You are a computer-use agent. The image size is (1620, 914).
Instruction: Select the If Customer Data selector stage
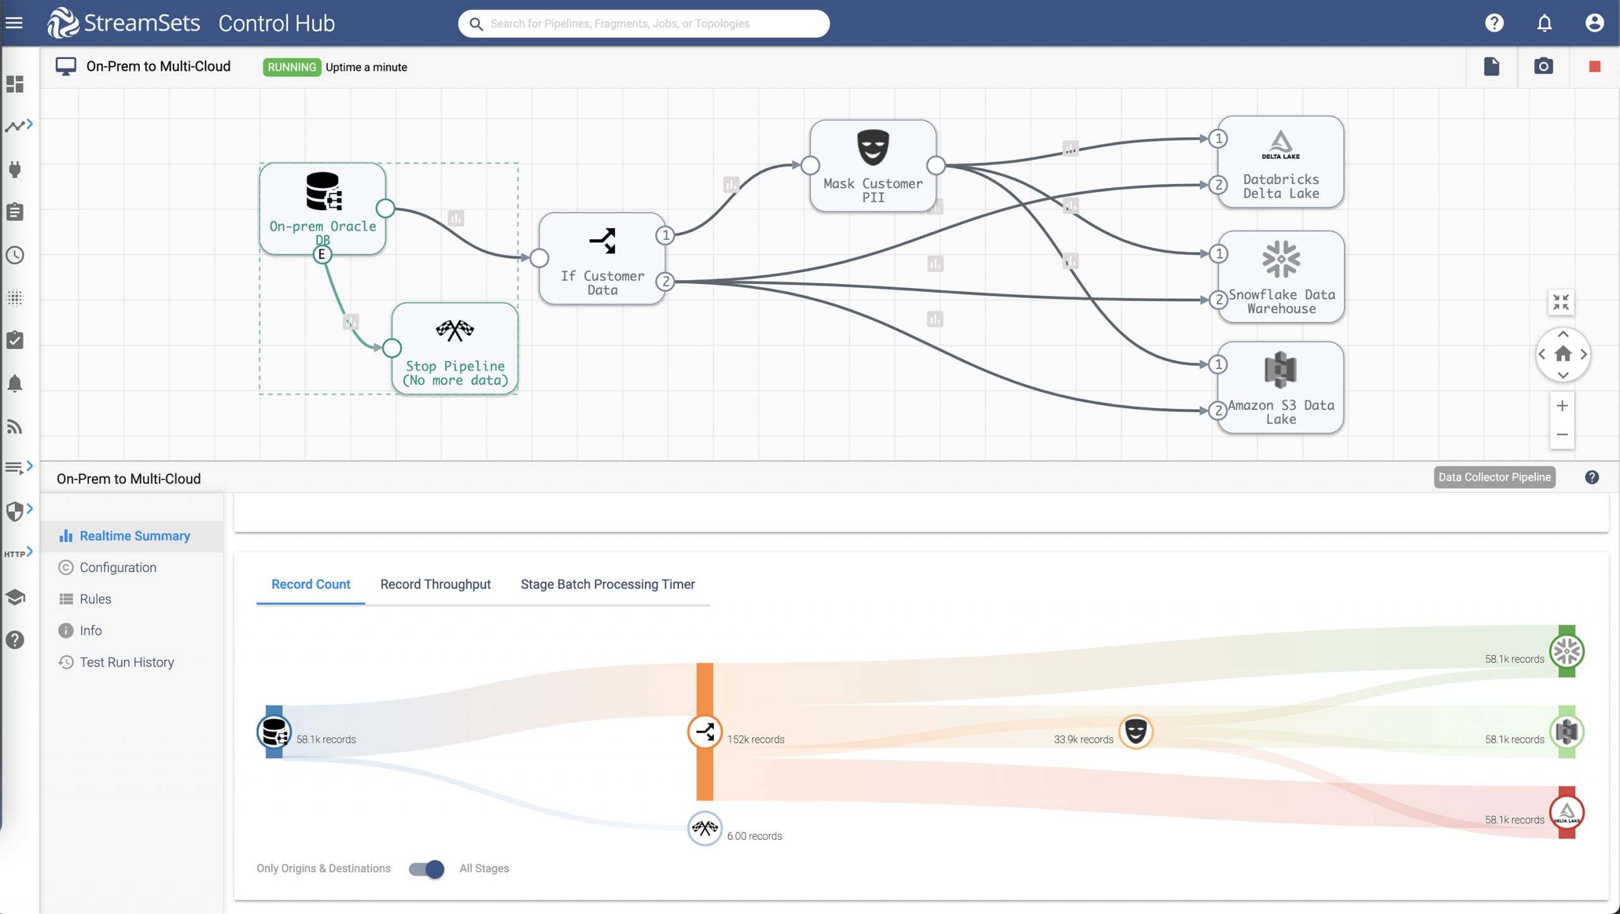pyautogui.click(x=602, y=258)
